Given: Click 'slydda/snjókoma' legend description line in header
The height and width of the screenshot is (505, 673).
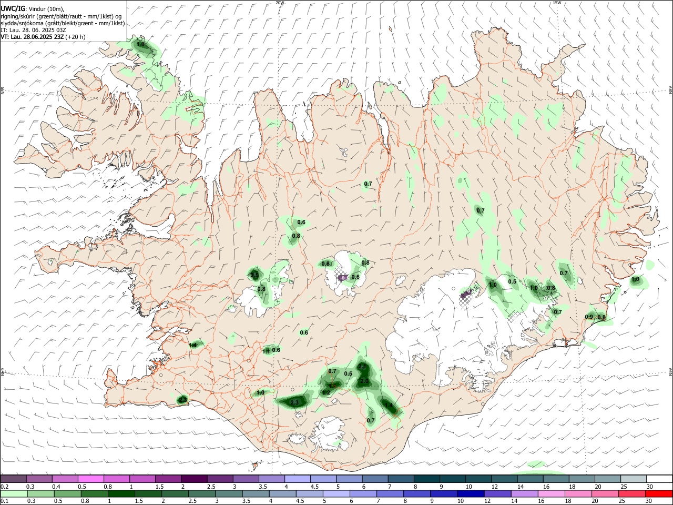Looking at the screenshot, I should pos(63,23).
